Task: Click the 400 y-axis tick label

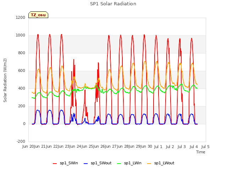Action: click(x=22, y=88)
